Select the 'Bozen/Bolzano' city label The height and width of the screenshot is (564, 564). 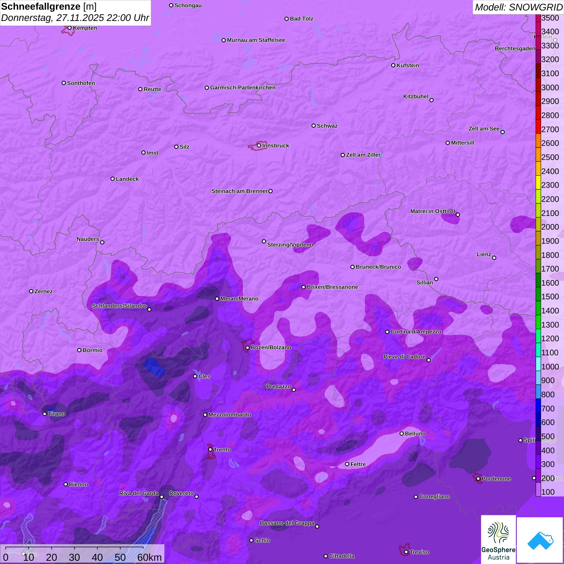coord(271,347)
